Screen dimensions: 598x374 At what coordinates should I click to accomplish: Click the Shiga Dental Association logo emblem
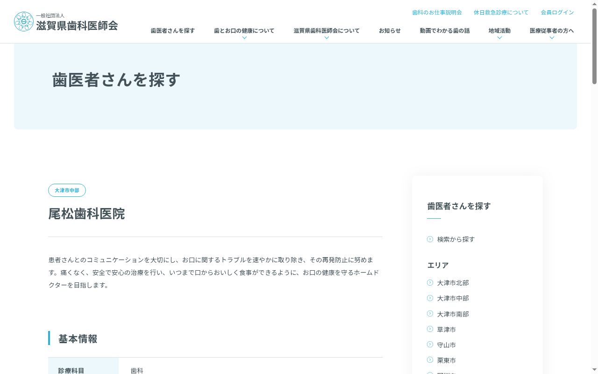click(24, 22)
